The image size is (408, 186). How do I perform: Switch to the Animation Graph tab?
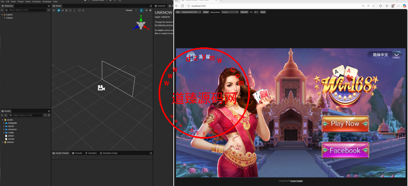[x=109, y=153]
